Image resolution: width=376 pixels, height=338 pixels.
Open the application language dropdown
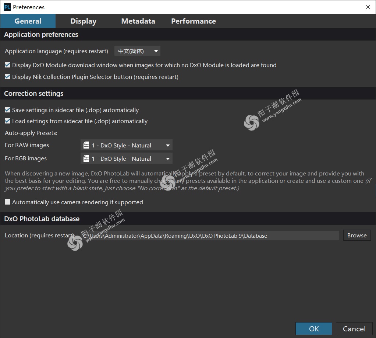point(137,51)
